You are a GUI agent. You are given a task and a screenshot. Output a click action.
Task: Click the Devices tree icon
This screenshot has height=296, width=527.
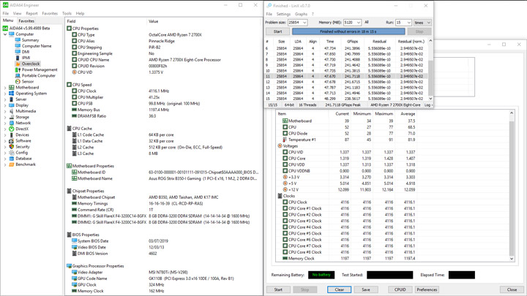pos(12,135)
